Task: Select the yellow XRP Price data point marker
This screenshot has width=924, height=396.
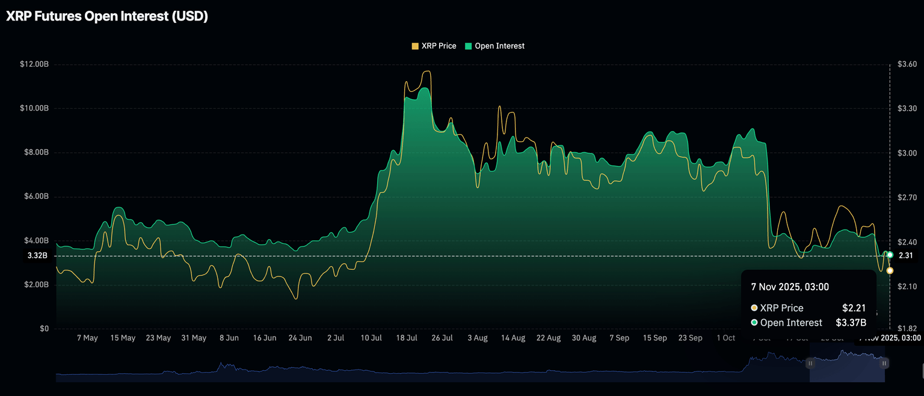Action: (890, 270)
